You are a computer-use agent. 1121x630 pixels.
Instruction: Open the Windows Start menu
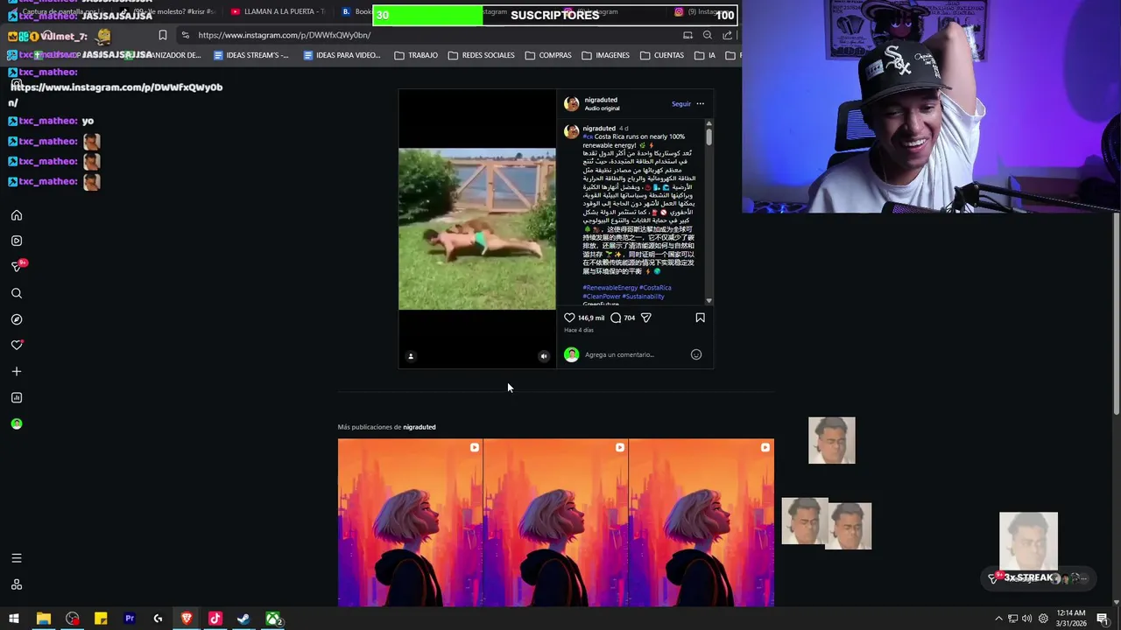(14, 619)
